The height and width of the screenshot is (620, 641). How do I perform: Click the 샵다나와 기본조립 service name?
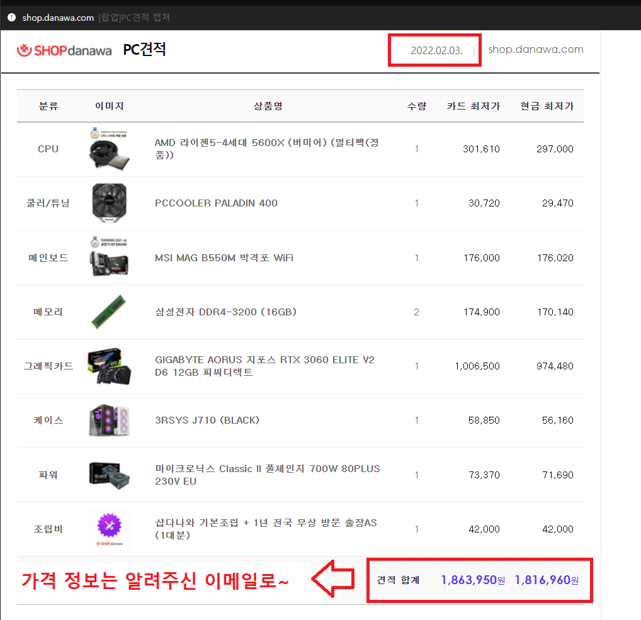[x=266, y=529]
